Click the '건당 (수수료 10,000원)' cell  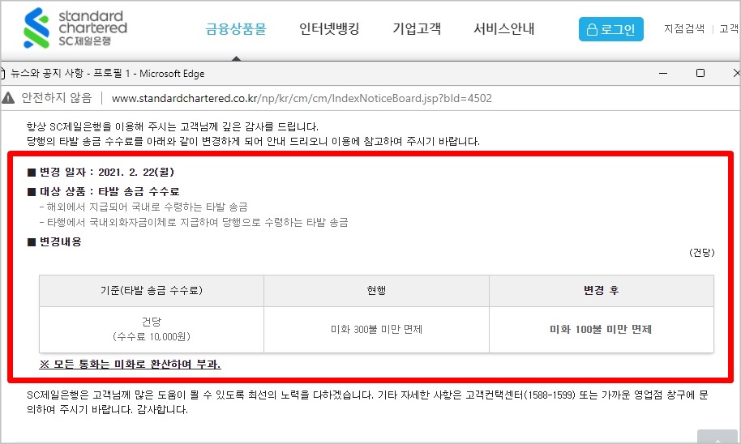click(152, 330)
